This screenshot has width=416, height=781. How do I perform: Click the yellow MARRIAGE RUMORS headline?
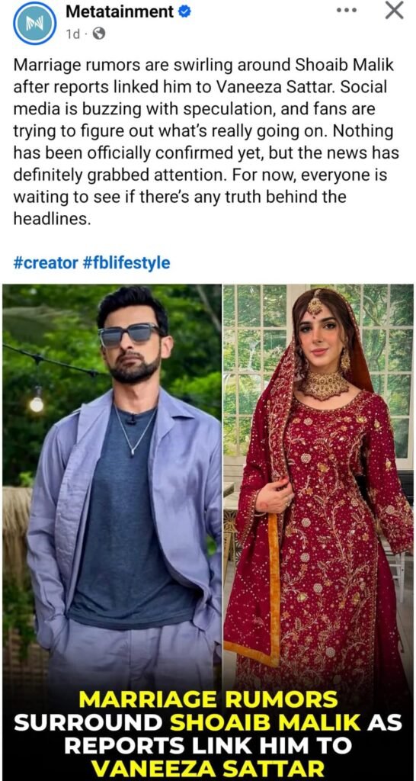(208, 700)
